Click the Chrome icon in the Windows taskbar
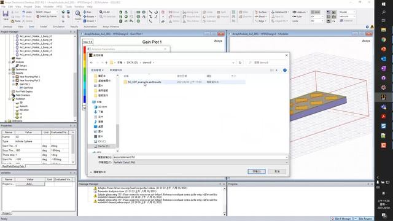 383,39
